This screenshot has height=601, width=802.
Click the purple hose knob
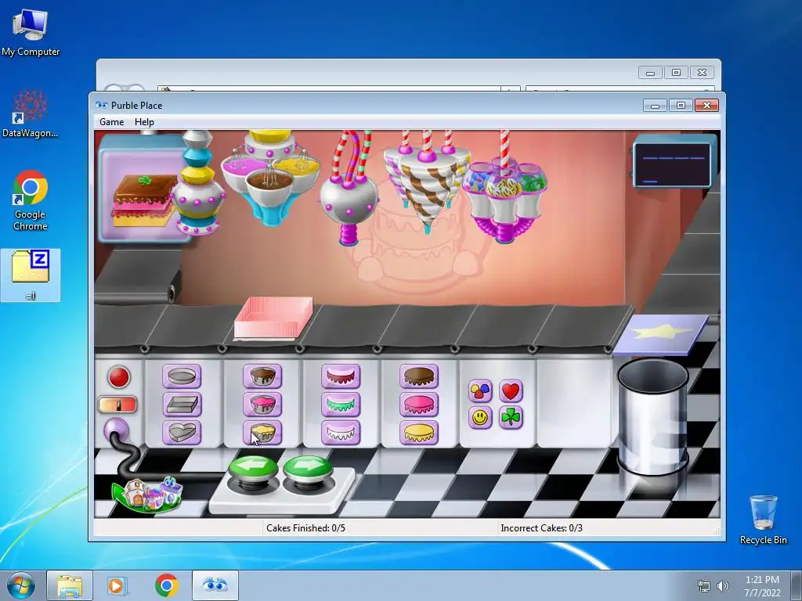coord(116,430)
